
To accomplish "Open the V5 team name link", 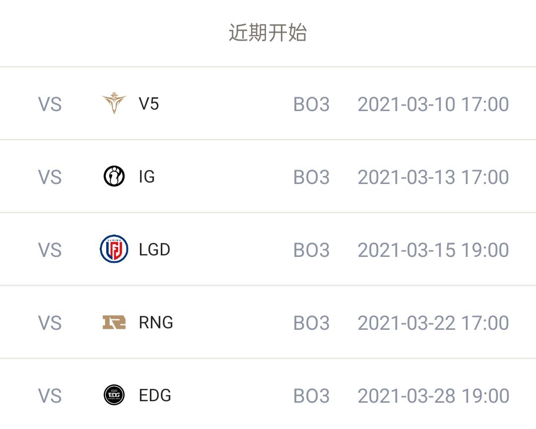I will point(149,104).
